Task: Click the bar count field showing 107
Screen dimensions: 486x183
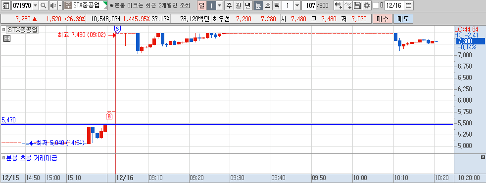Action: 309,5
